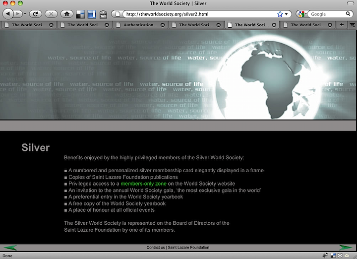The width and height of the screenshot is (357, 259).
Task: Click the URL address field
Action: point(200,14)
